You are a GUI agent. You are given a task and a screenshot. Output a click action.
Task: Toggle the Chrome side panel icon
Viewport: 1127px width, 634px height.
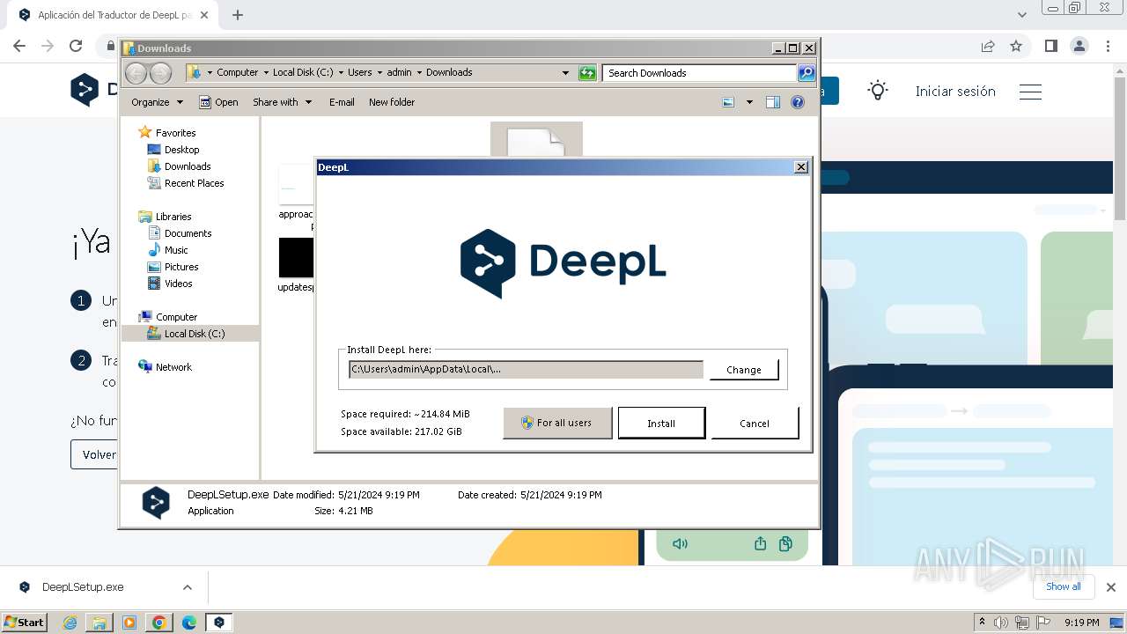point(1050,46)
